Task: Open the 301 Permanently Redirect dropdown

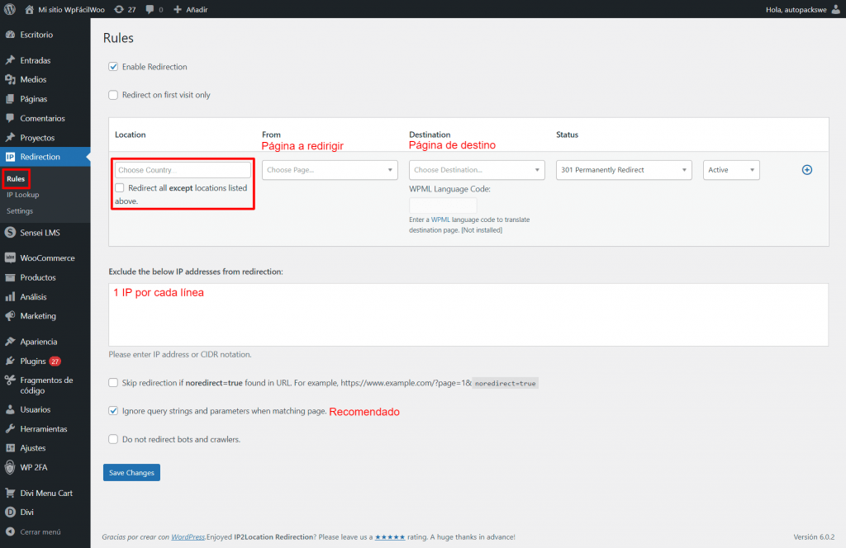Action: (624, 170)
